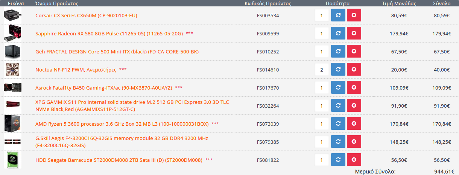The image size is (459, 175).
Task: Edit quantity field for Fractal Design Core 500
Action: 322,52
